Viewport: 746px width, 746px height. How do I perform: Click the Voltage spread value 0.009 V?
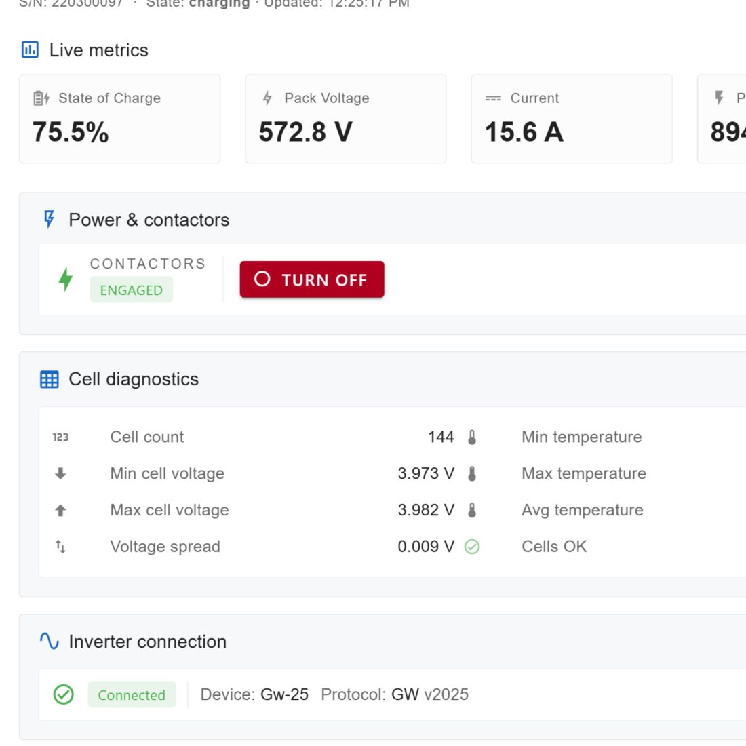point(426,546)
